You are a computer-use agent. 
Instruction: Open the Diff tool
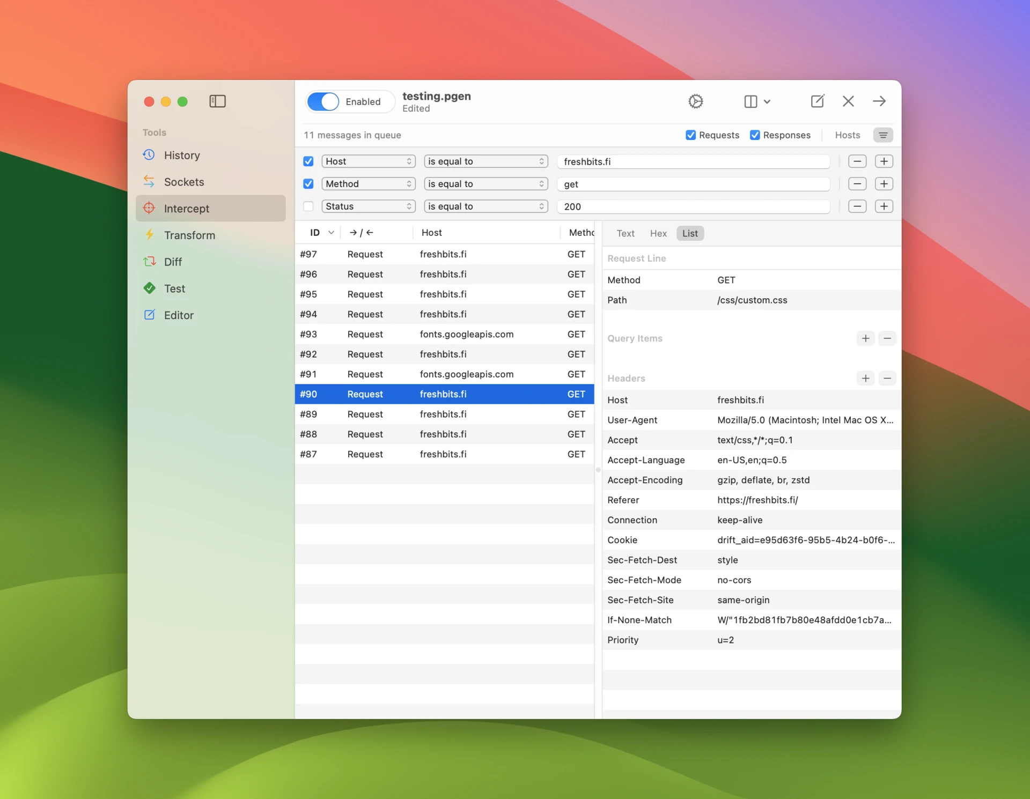[173, 262]
